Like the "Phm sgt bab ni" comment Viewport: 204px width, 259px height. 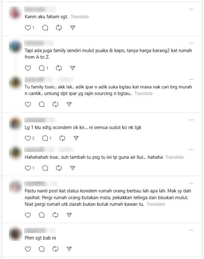28,249
